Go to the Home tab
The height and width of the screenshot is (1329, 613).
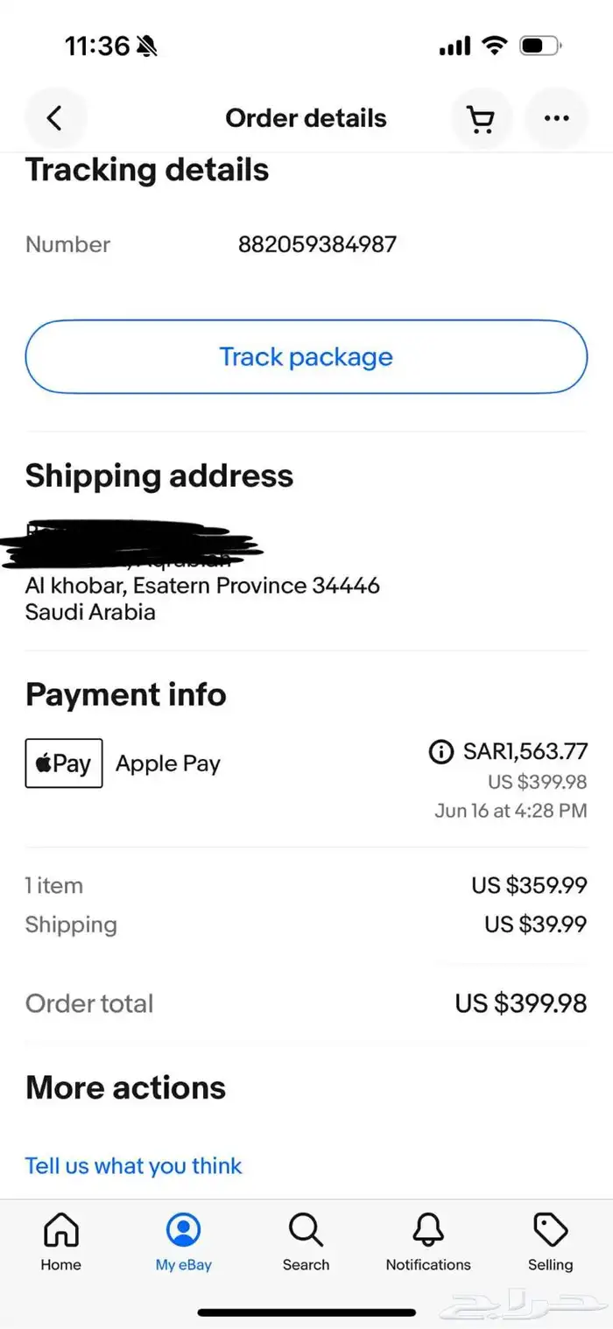pos(61,1240)
